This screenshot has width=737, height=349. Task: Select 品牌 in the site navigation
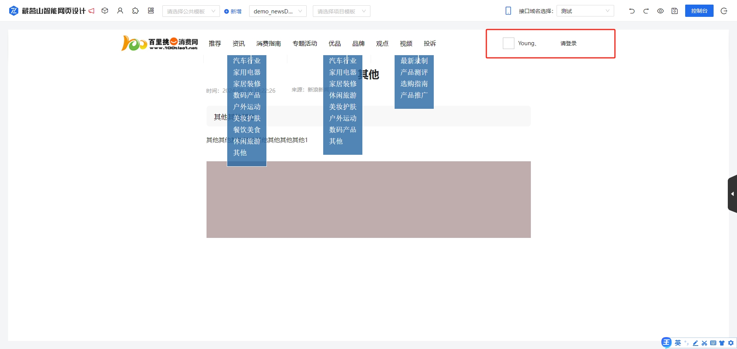coord(359,43)
